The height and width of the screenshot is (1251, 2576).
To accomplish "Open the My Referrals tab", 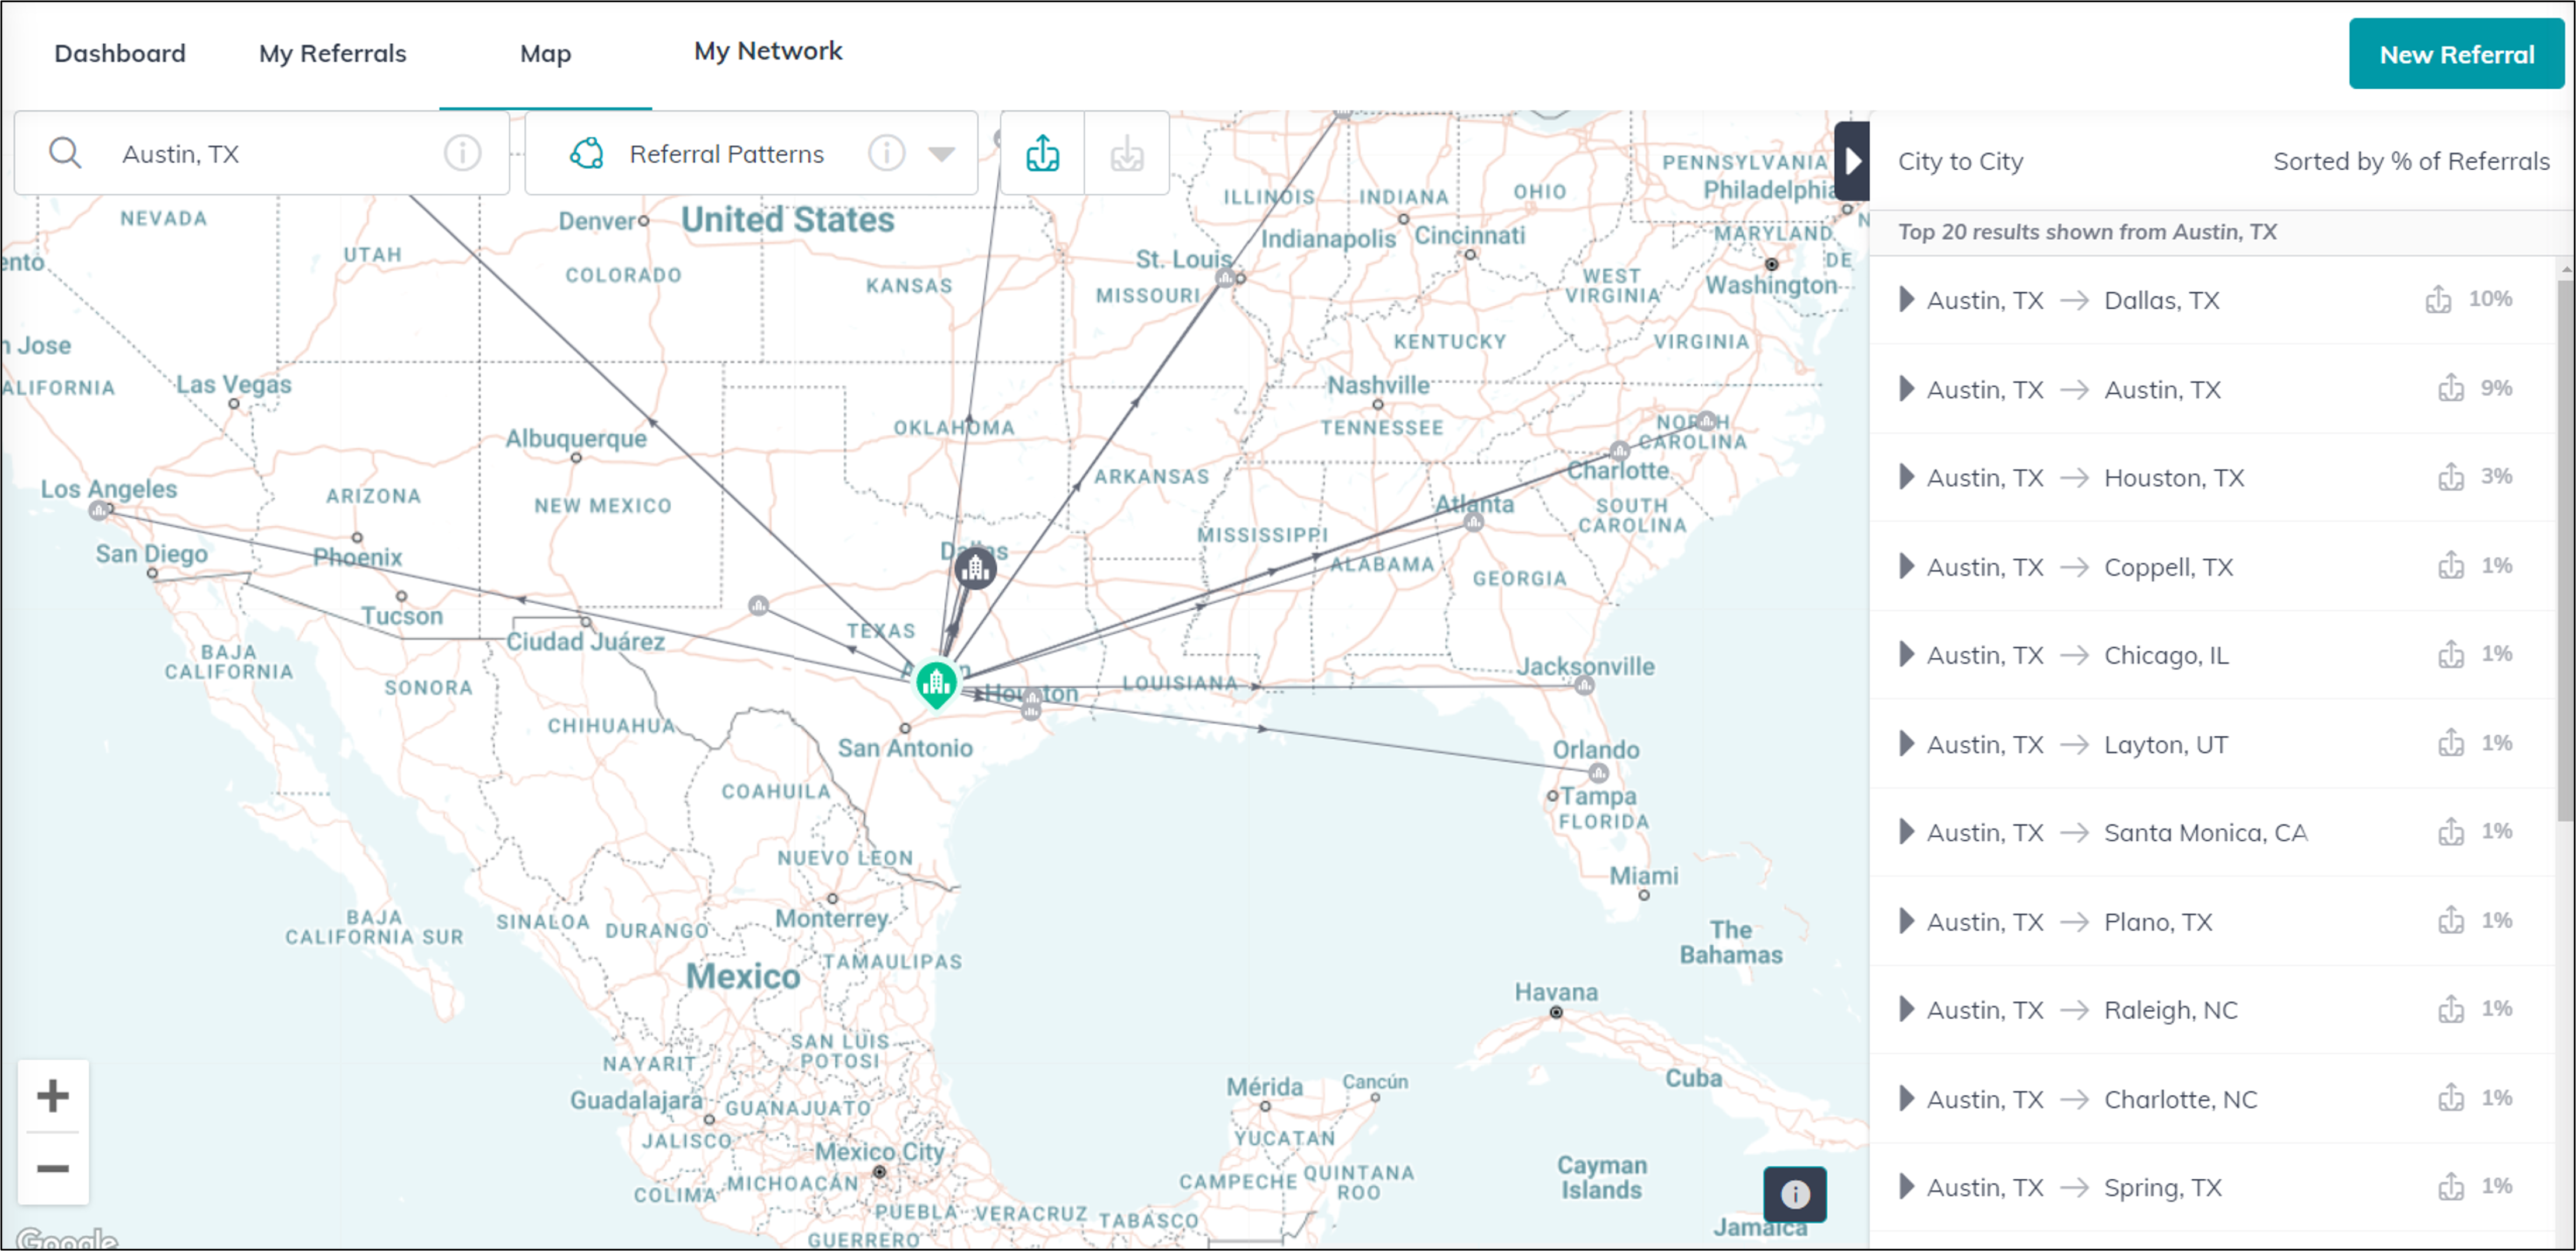I will point(332,53).
